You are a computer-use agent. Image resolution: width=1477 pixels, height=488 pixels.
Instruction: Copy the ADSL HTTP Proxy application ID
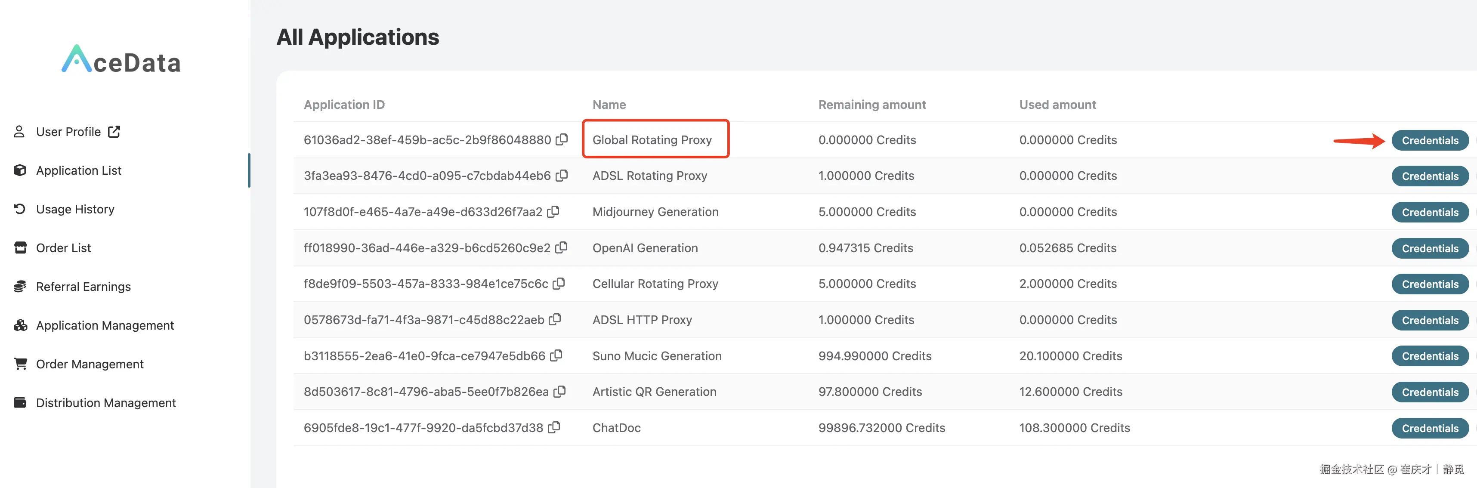[555, 319]
